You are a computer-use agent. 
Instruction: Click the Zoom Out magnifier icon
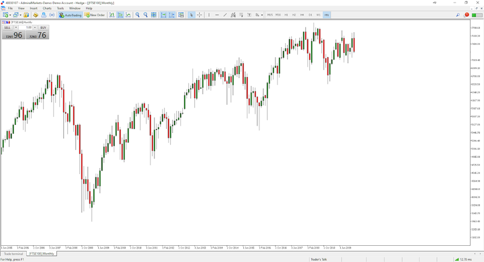145,15
